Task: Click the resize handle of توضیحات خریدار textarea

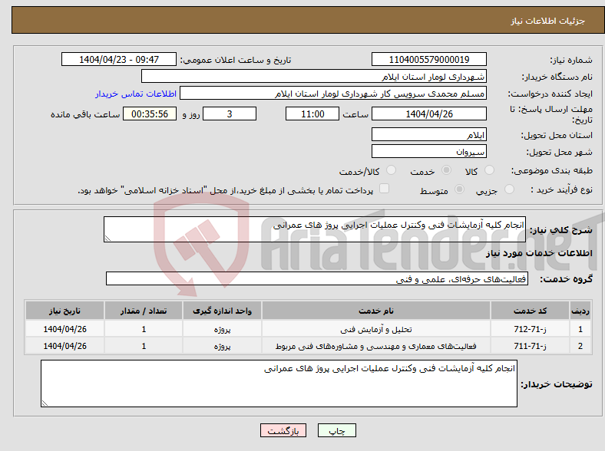Action: pyautogui.click(x=45, y=403)
